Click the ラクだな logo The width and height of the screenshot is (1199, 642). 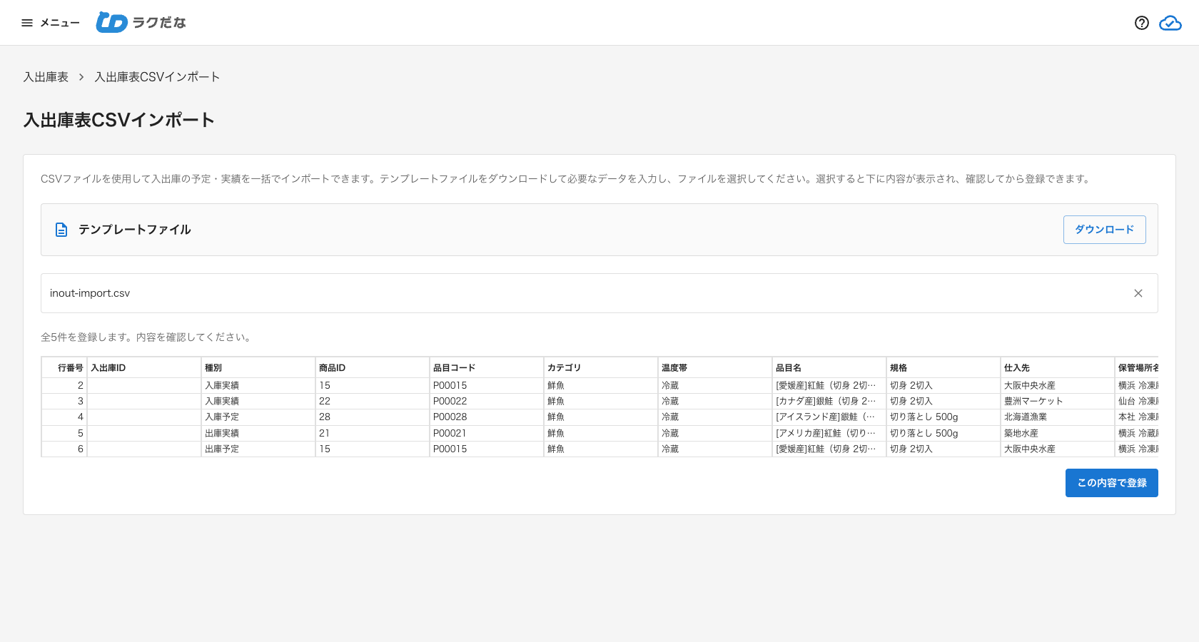click(x=141, y=23)
